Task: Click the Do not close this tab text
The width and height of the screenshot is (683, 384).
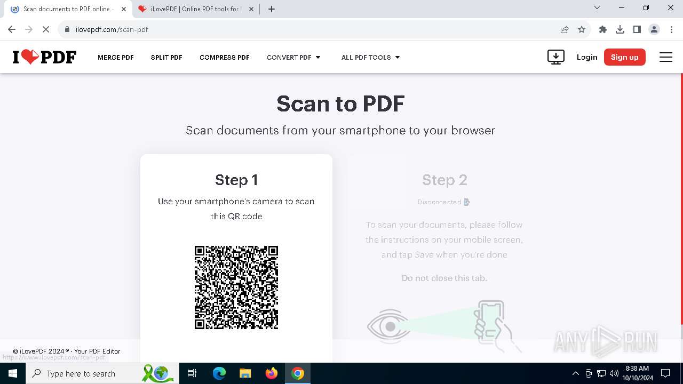Action: coord(444,278)
